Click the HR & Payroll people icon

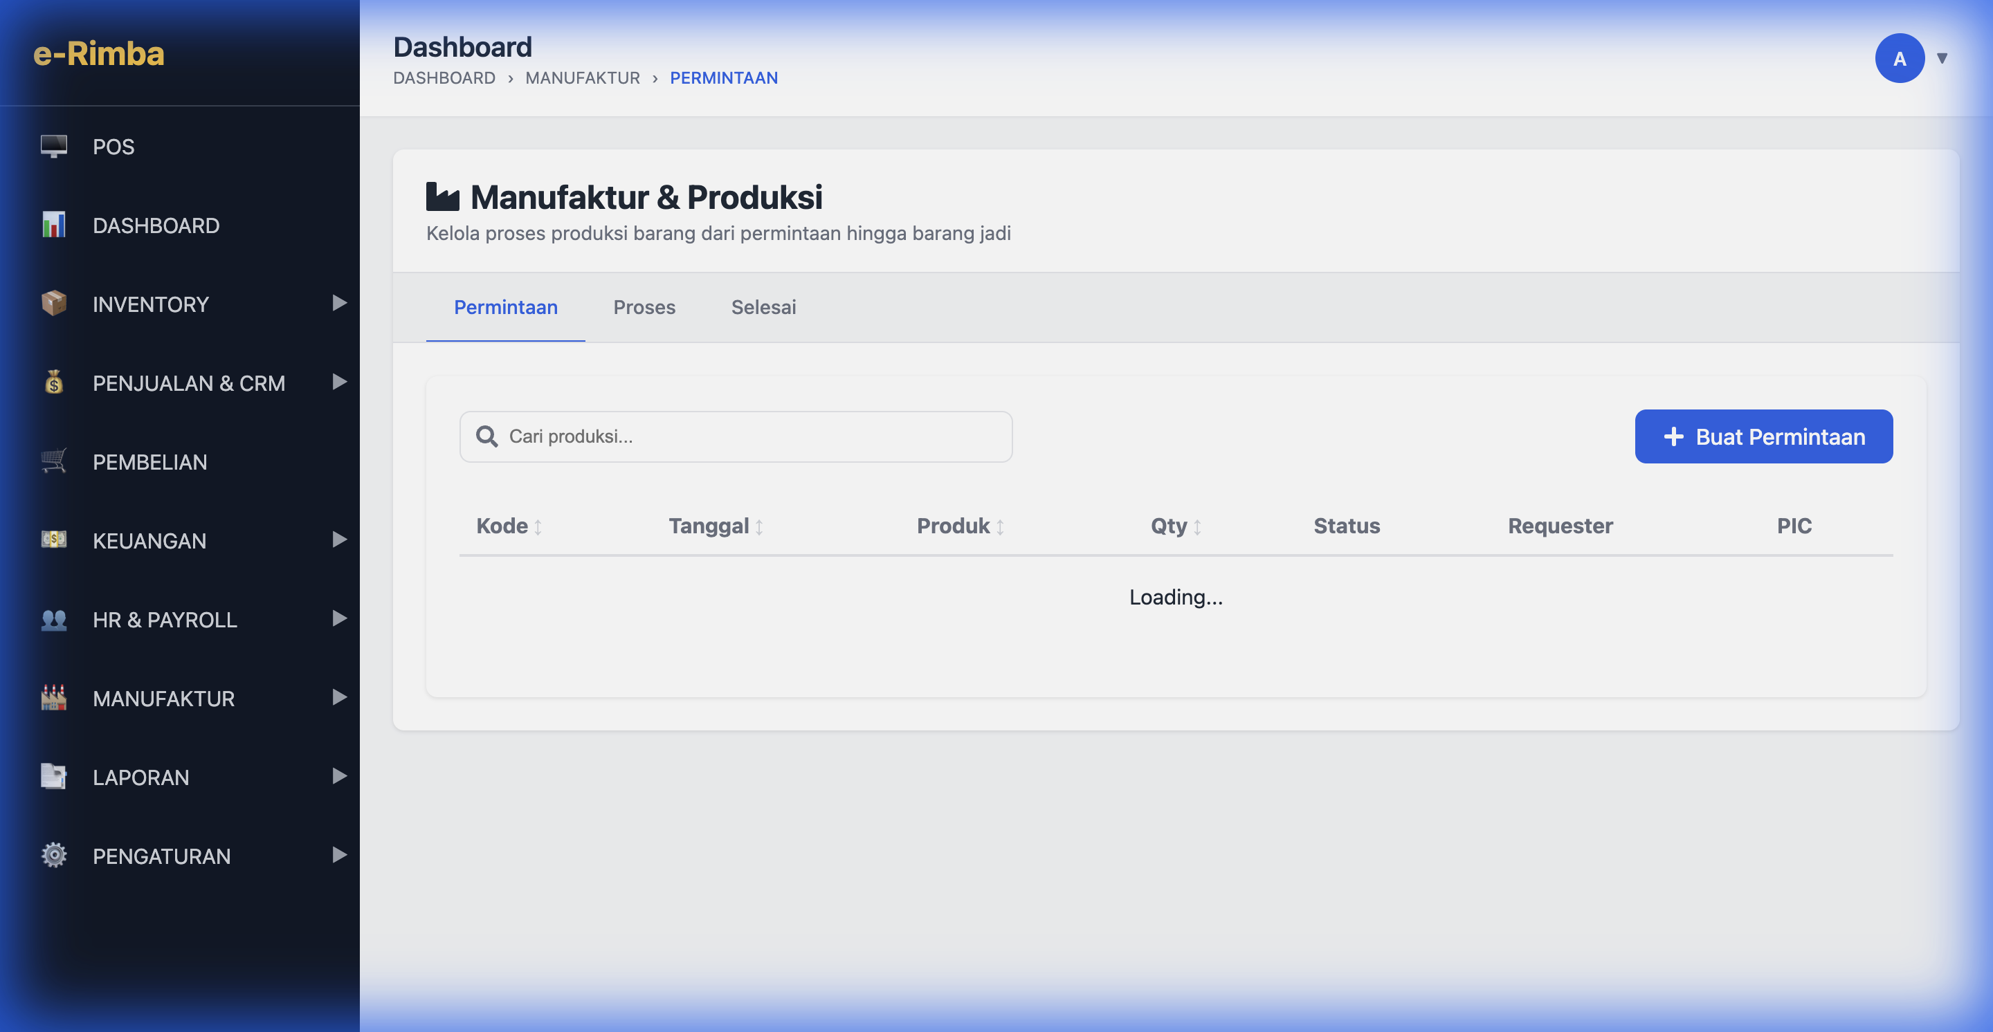(x=53, y=619)
